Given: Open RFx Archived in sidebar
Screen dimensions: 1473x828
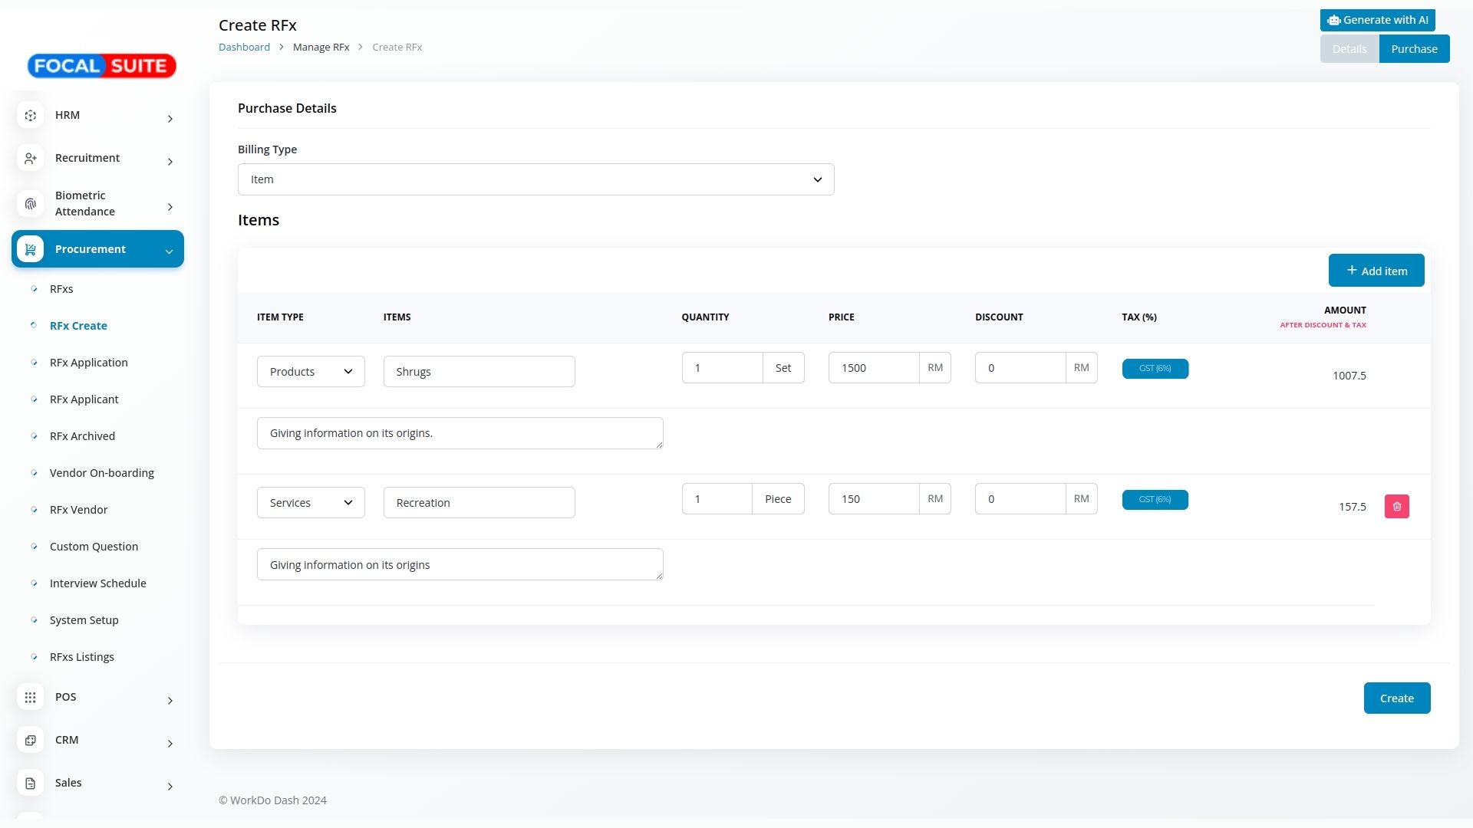Looking at the screenshot, I should 82,436.
